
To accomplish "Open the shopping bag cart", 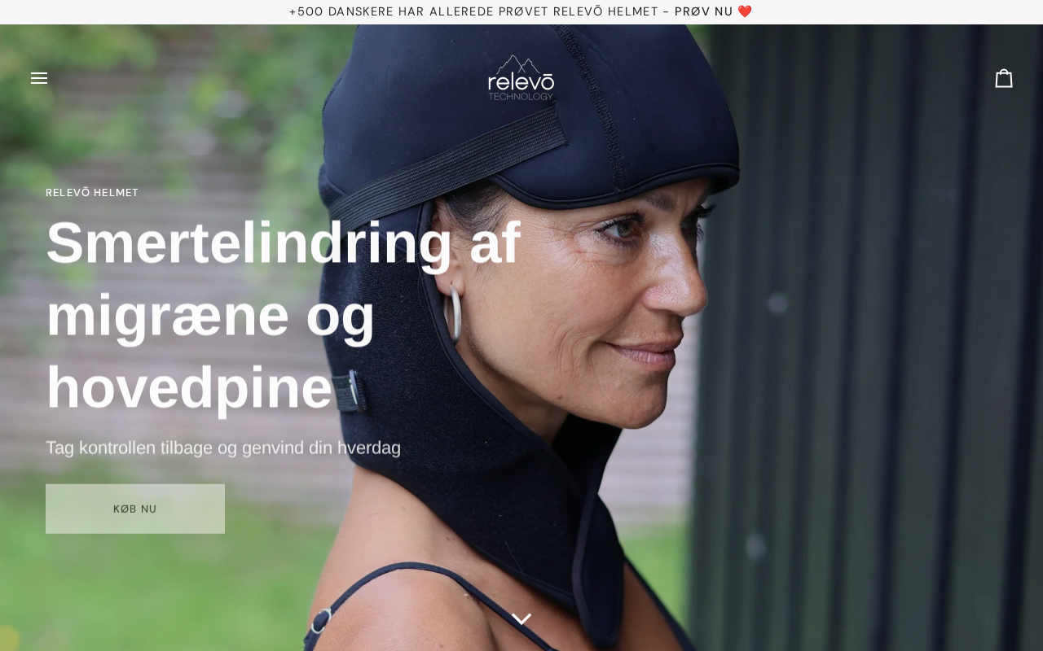I will tap(1004, 78).
